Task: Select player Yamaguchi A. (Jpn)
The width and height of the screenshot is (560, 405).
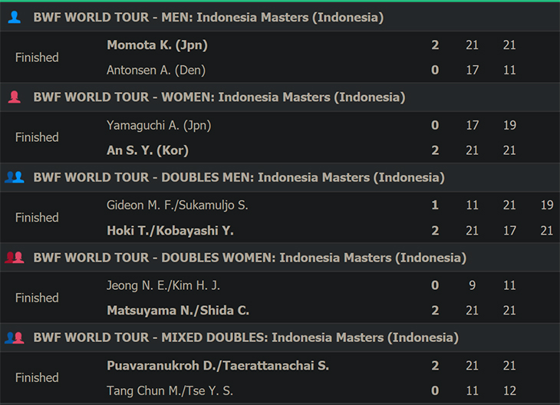Action: pyautogui.click(x=159, y=125)
